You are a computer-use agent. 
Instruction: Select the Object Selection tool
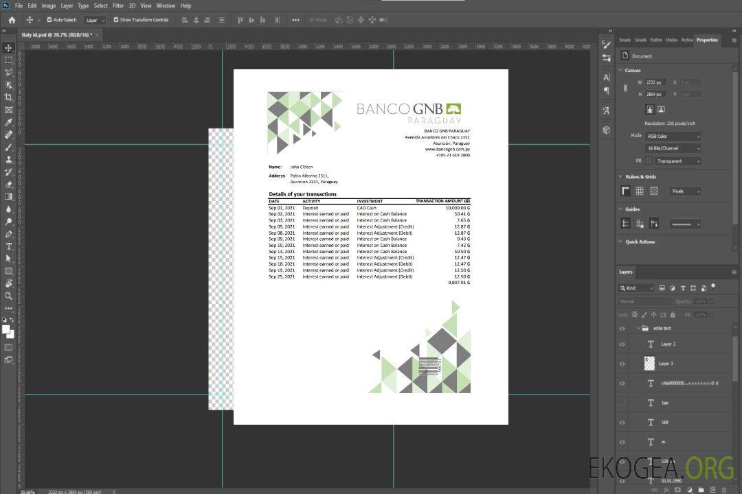(8, 85)
